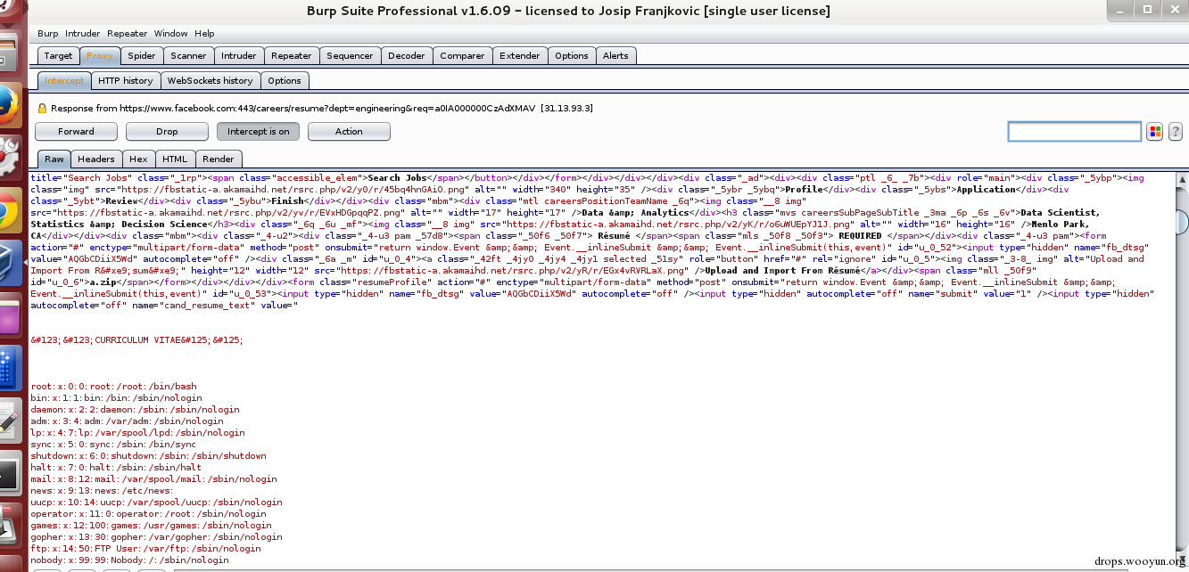Switch to the Hex view tab
The width and height of the screenshot is (1189, 572).
click(138, 159)
